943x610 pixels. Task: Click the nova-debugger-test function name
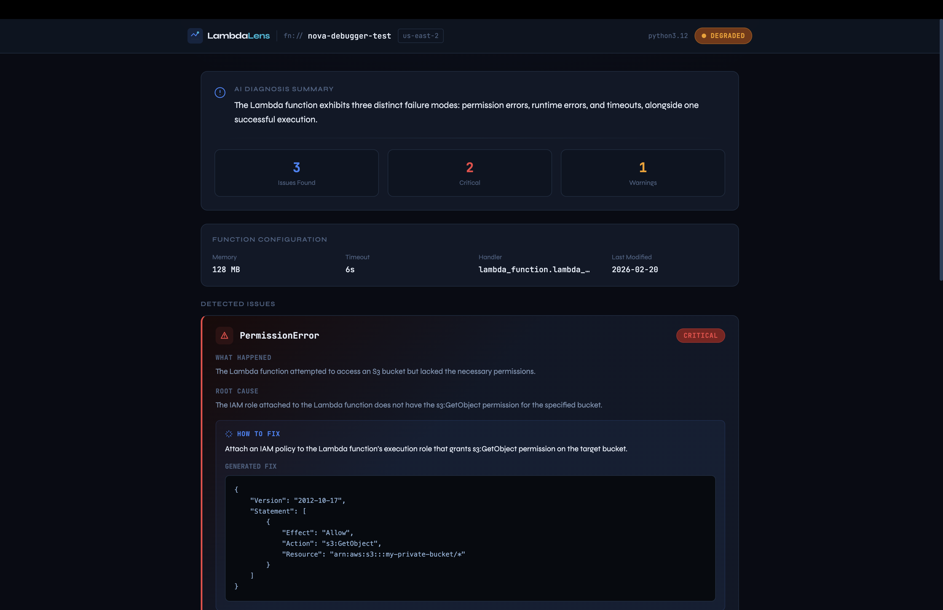pyautogui.click(x=349, y=36)
